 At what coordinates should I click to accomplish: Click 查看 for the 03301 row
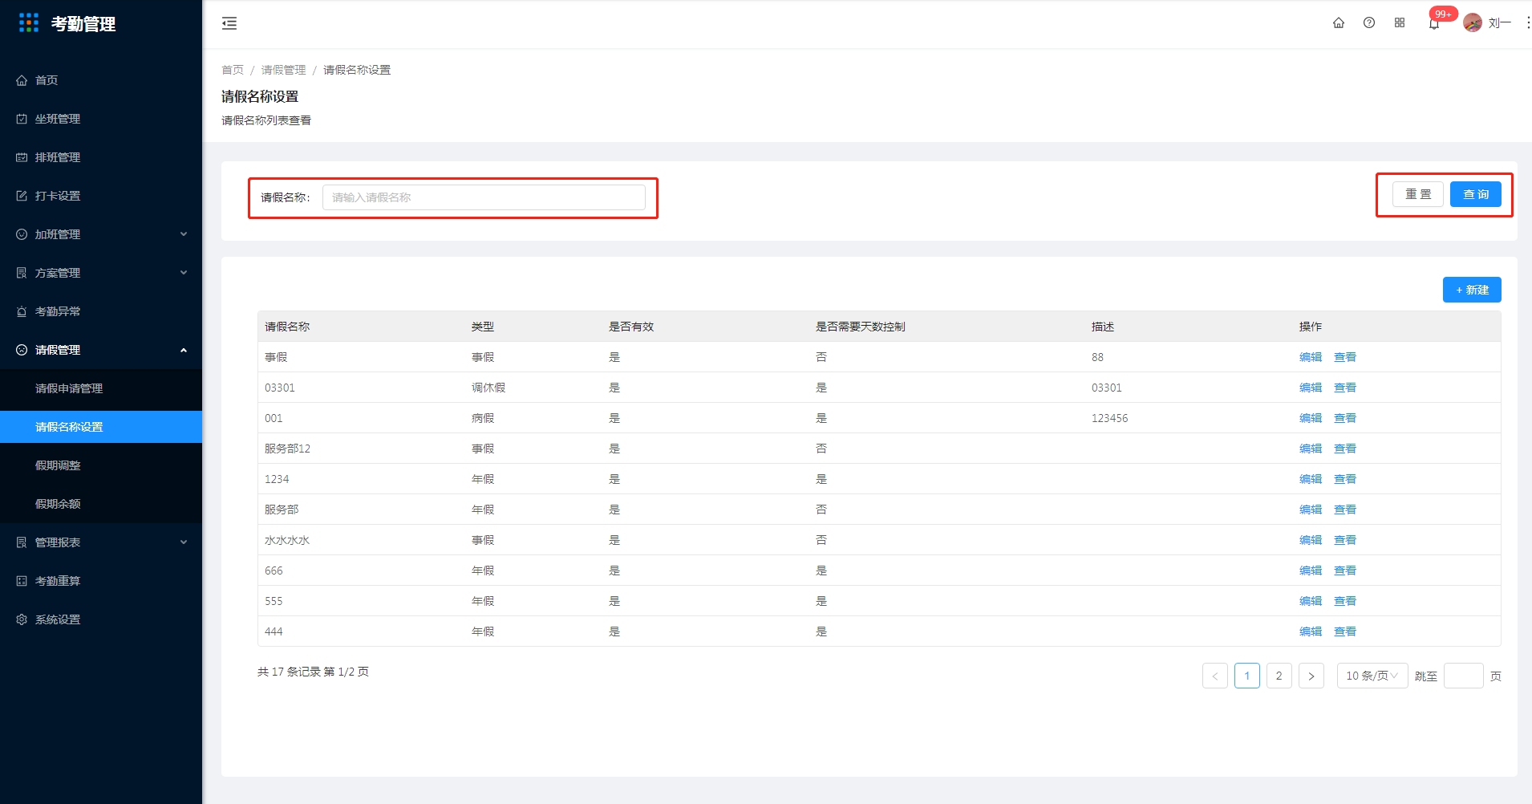(1345, 388)
